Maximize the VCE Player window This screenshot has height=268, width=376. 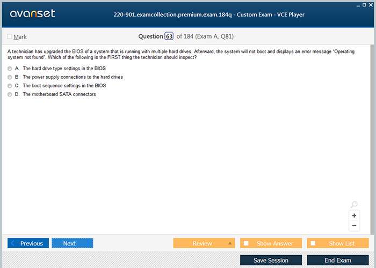364,4
